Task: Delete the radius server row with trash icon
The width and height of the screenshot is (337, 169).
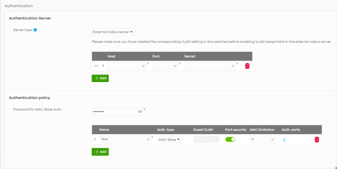Action: 247,66
